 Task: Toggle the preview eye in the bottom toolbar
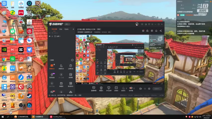point(145,89)
